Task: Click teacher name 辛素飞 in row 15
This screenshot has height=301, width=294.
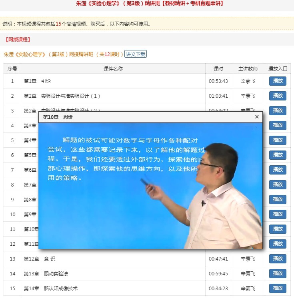Action: [x=248, y=288]
